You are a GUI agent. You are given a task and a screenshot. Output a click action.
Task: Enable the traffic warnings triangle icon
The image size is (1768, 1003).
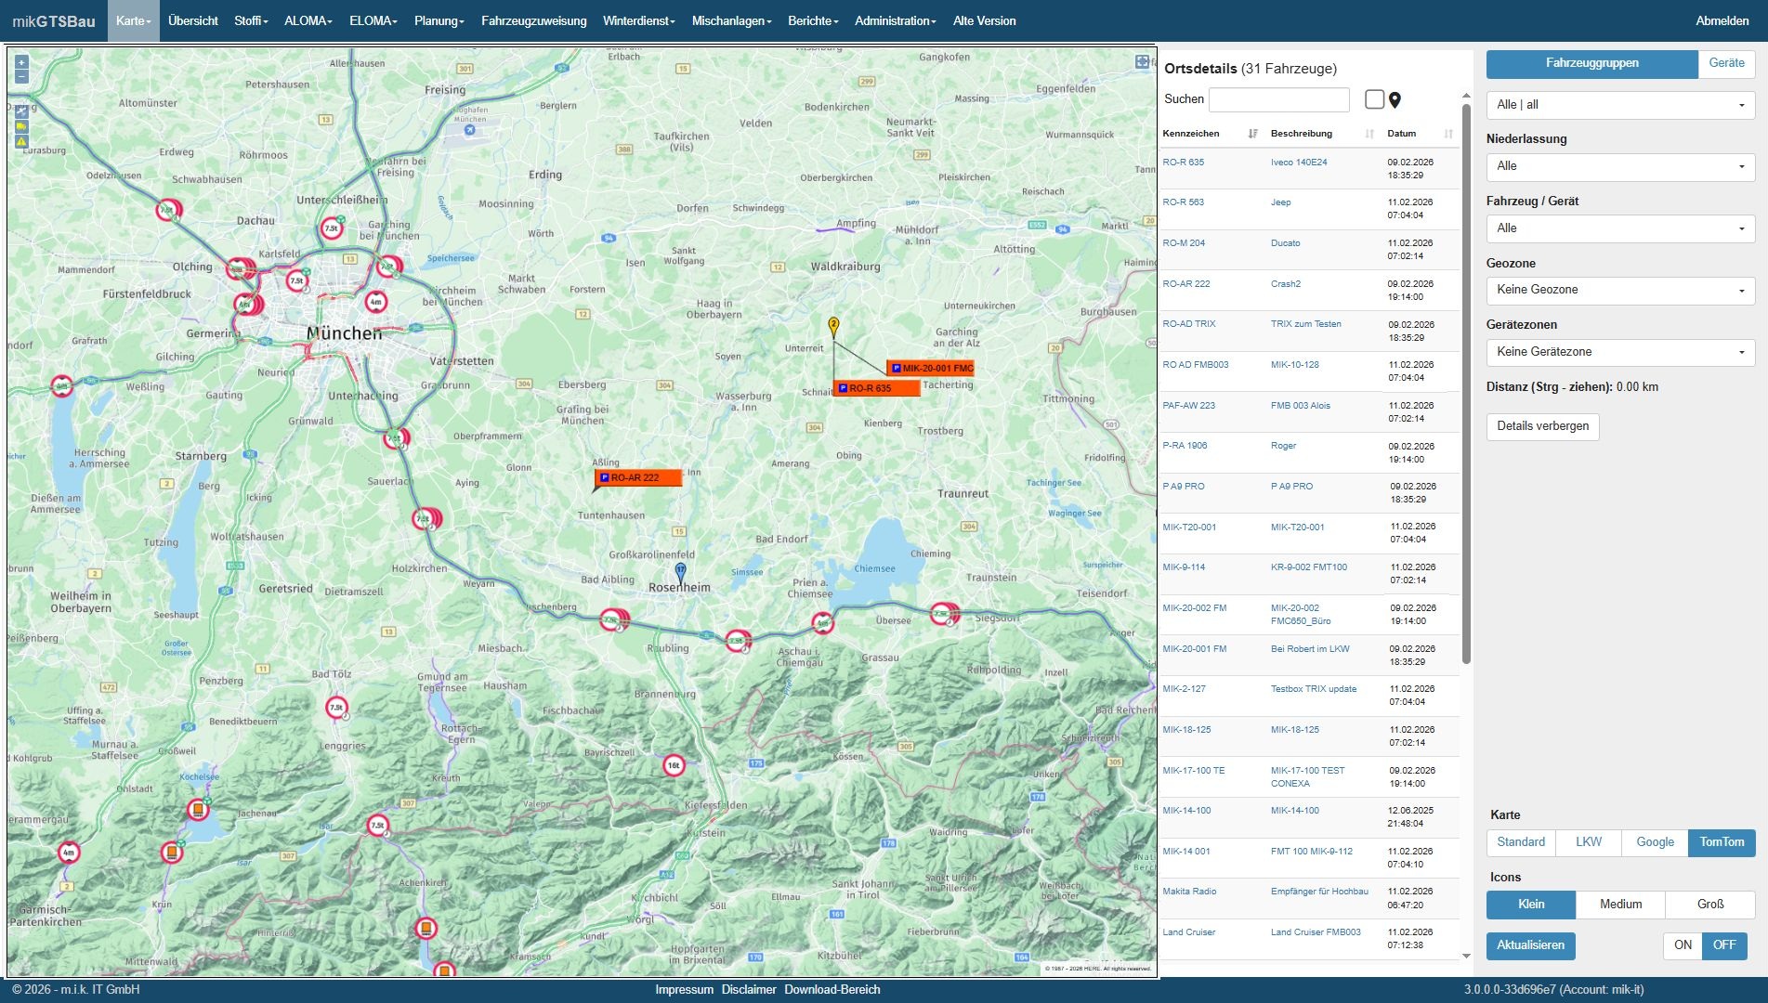coord(21,141)
